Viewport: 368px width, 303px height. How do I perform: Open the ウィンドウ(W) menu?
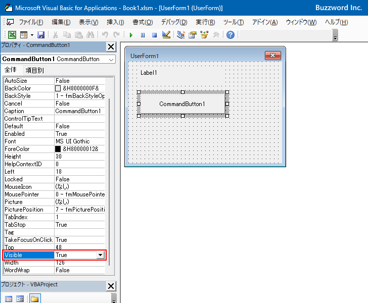(x=301, y=22)
